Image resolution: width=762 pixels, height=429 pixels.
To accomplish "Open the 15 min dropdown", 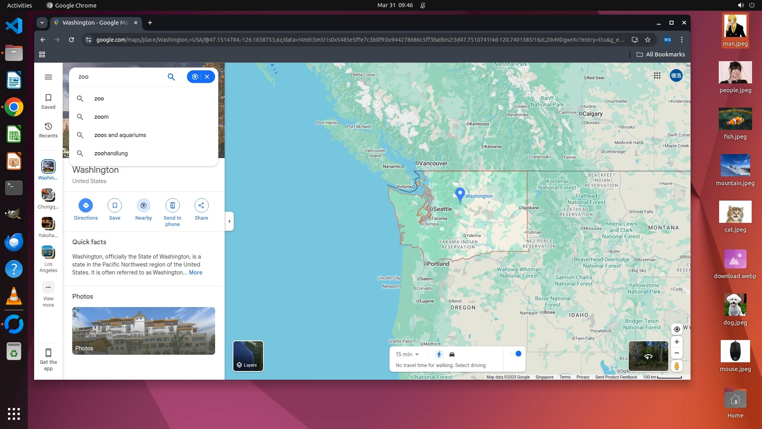I will click(407, 354).
